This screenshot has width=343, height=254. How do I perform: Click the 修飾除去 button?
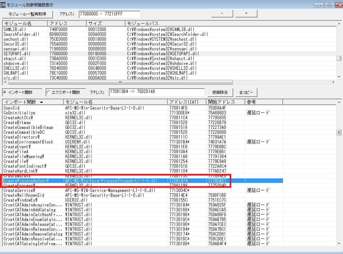click(x=220, y=92)
